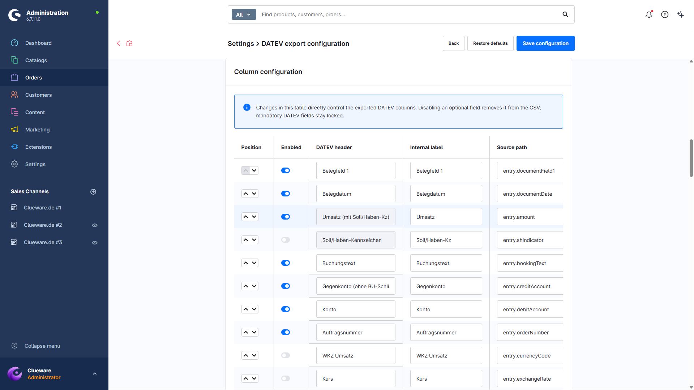The image size is (694, 390).
Task: Open Customers in the sidebar menu
Action: pyautogui.click(x=54, y=95)
